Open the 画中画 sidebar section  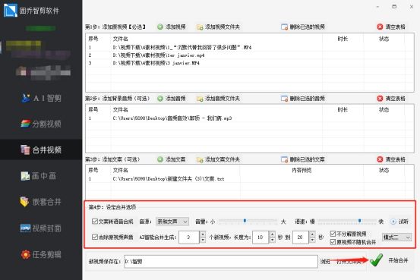tap(39, 175)
